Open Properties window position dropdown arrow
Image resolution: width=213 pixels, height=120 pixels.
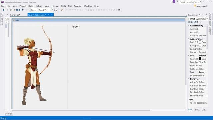(200, 15)
